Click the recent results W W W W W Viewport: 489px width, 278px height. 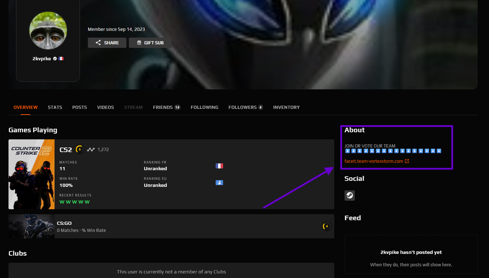coord(74,202)
